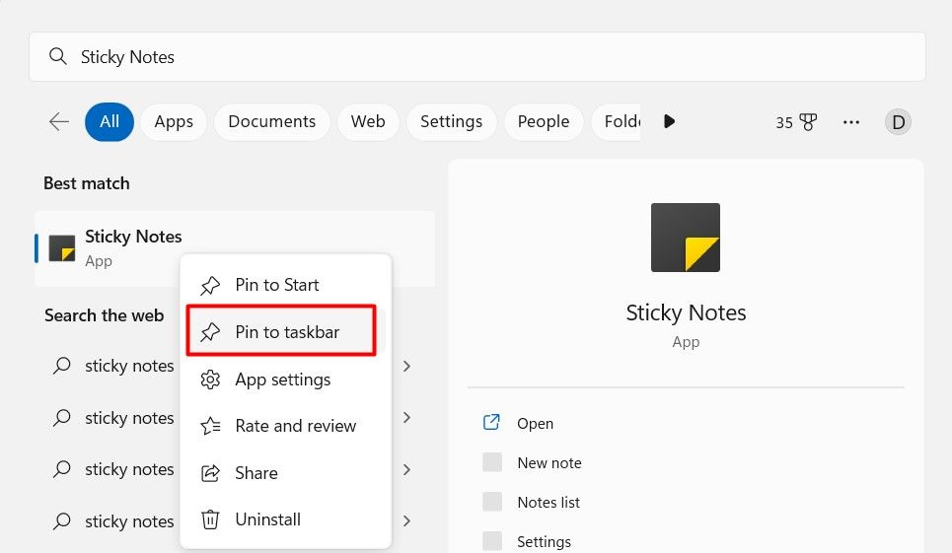Switch to the Web filter tab
Image resolution: width=952 pixels, height=553 pixels.
(368, 122)
